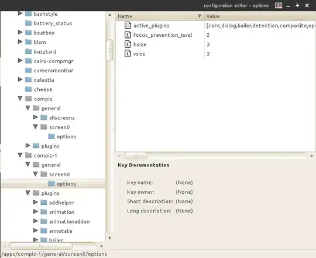Click the tree scroll-up arrow
The width and height of the screenshot is (316, 258).
click(109, 15)
